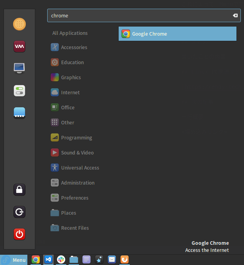This screenshot has width=244, height=265.
Task: Select All Applications category
Action: coord(70,33)
